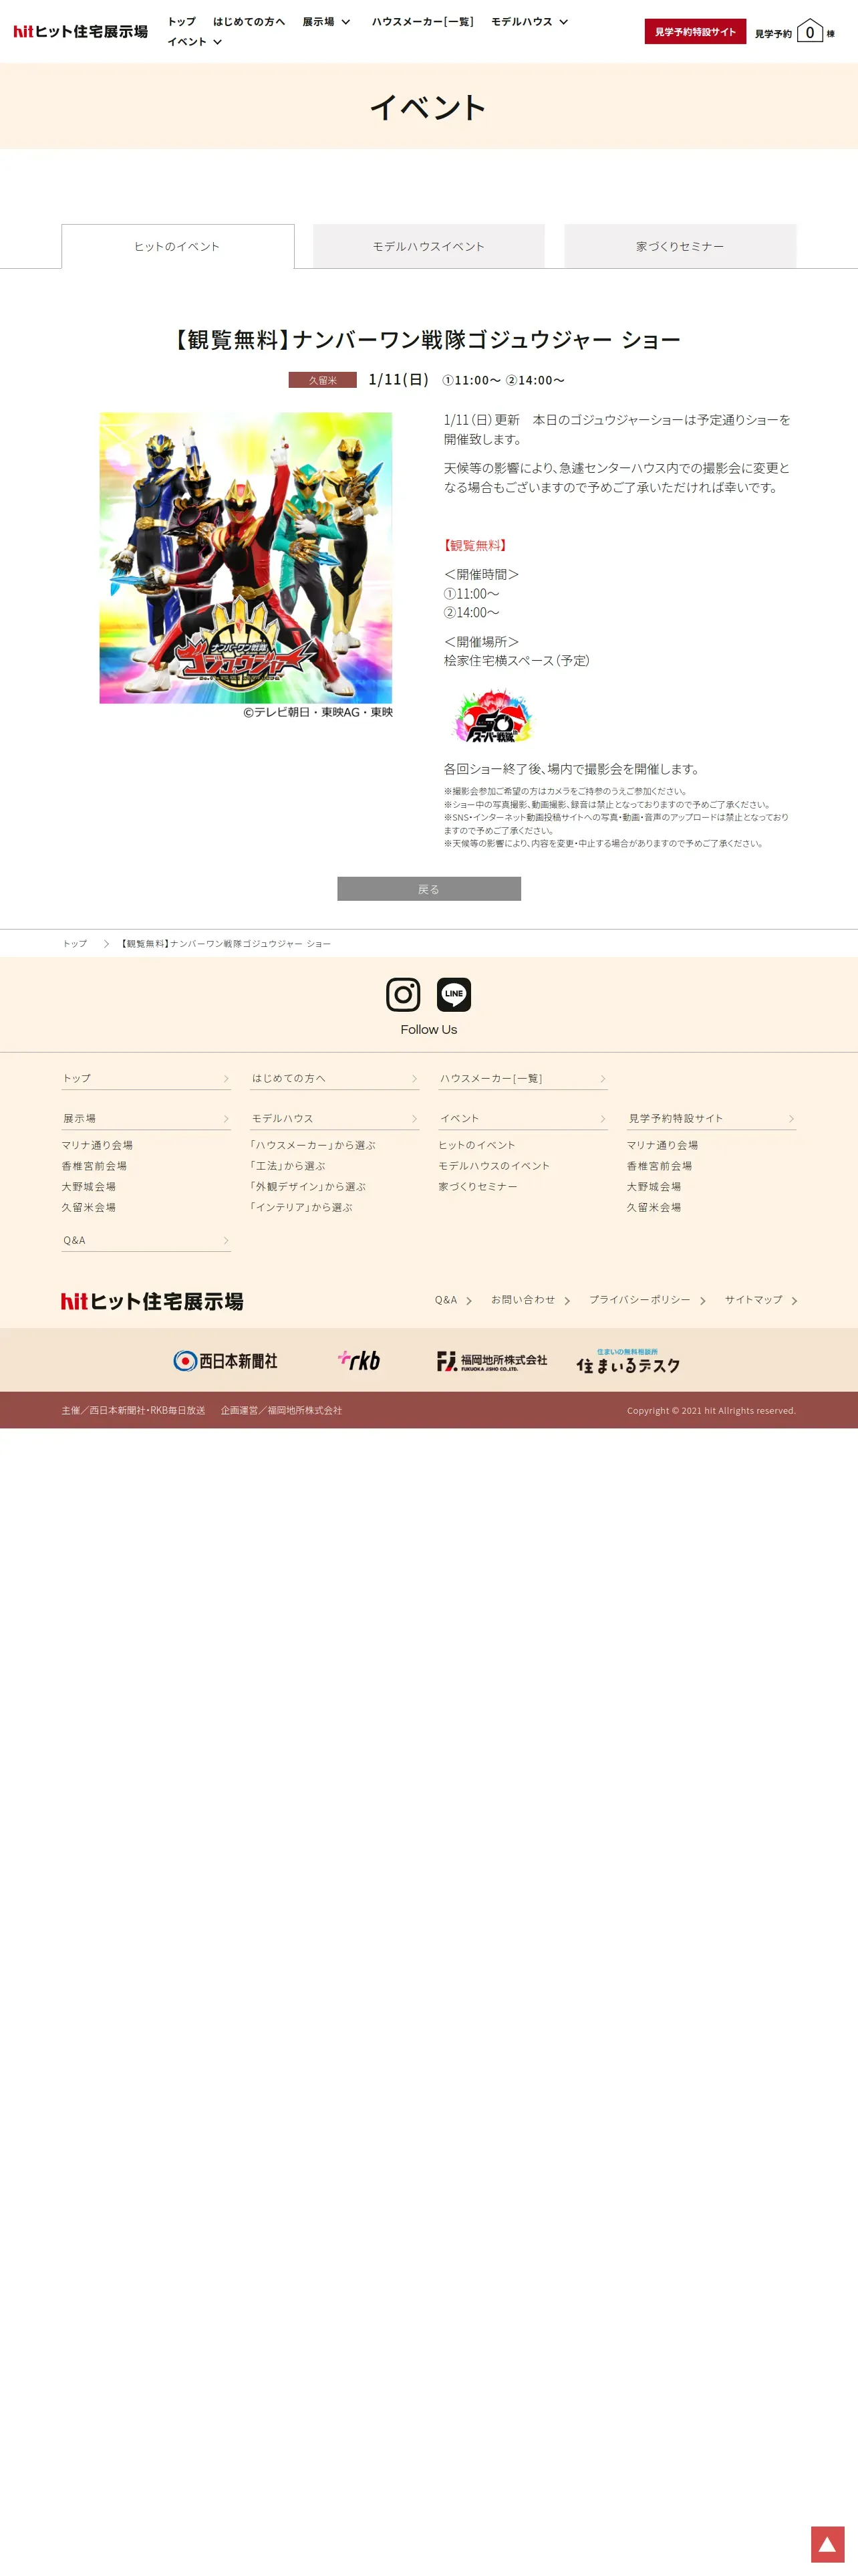Open footer ハウスメーカー[一覧] link row

point(523,1078)
